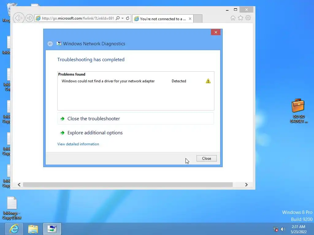Open File Explorer from taskbar
Image resolution: width=314 pixels, height=235 pixels.
(33, 229)
